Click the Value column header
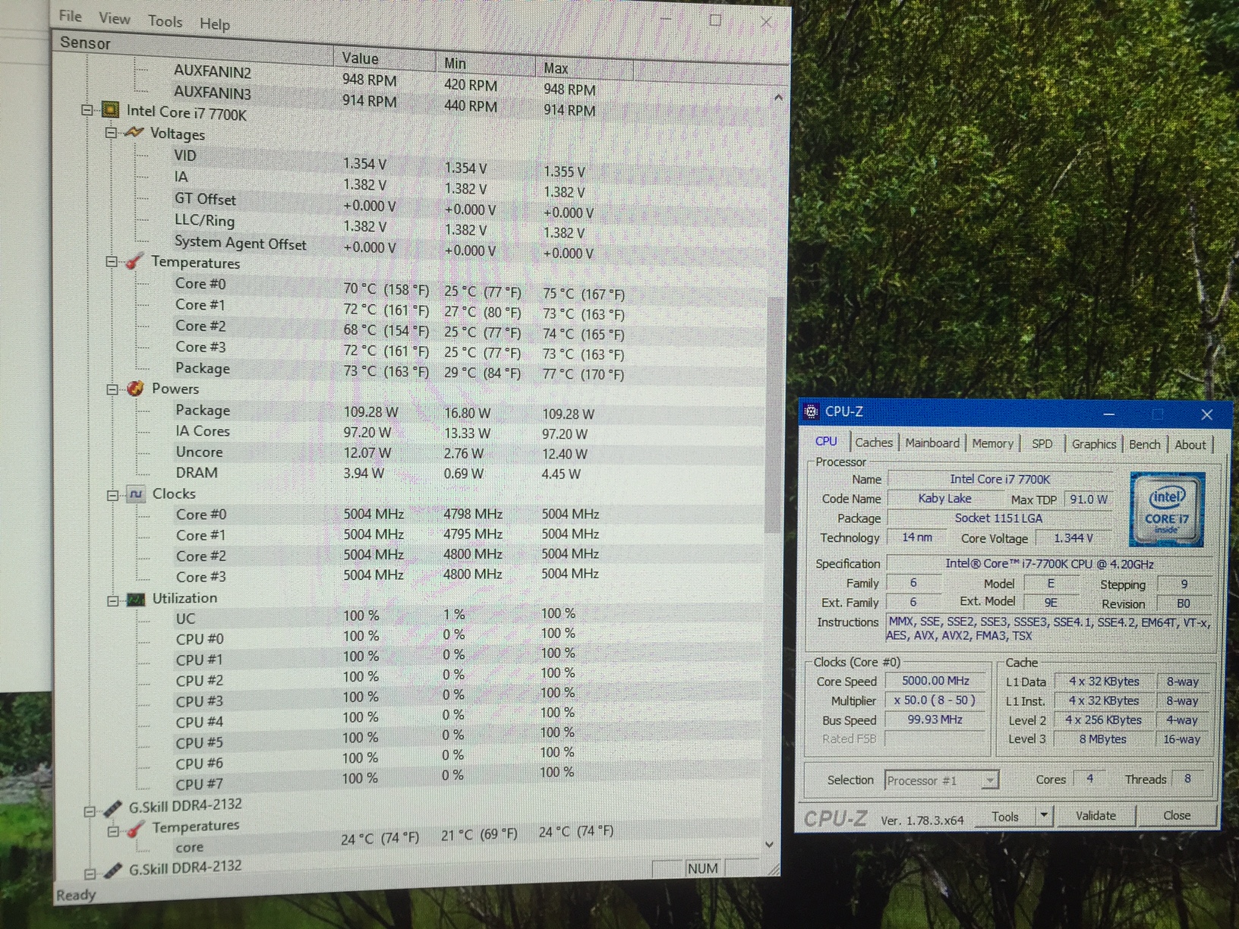 pyautogui.click(x=383, y=58)
